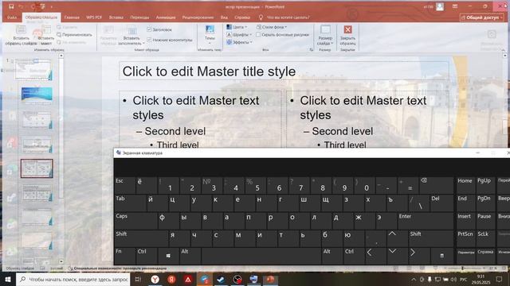Click the Close Master View red X
Viewport: 510px width, 286px height.
tap(347, 29)
